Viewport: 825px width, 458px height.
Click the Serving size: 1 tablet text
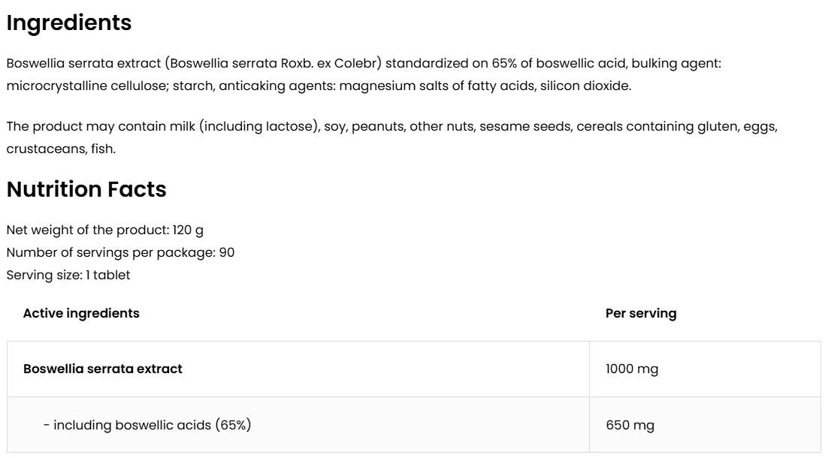pos(68,275)
